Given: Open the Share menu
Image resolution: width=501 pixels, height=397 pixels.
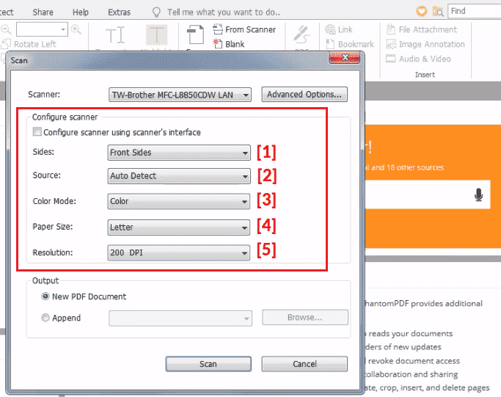Looking at the screenshot, I should point(43,12).
